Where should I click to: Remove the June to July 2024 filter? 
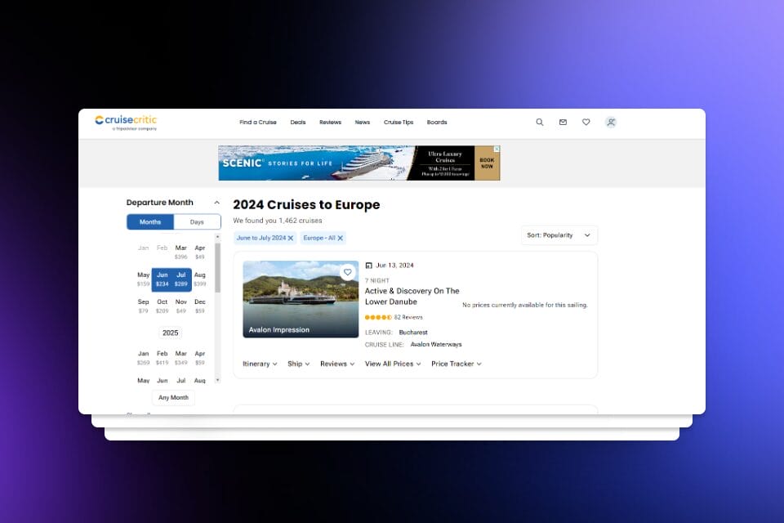coord(291,239)
